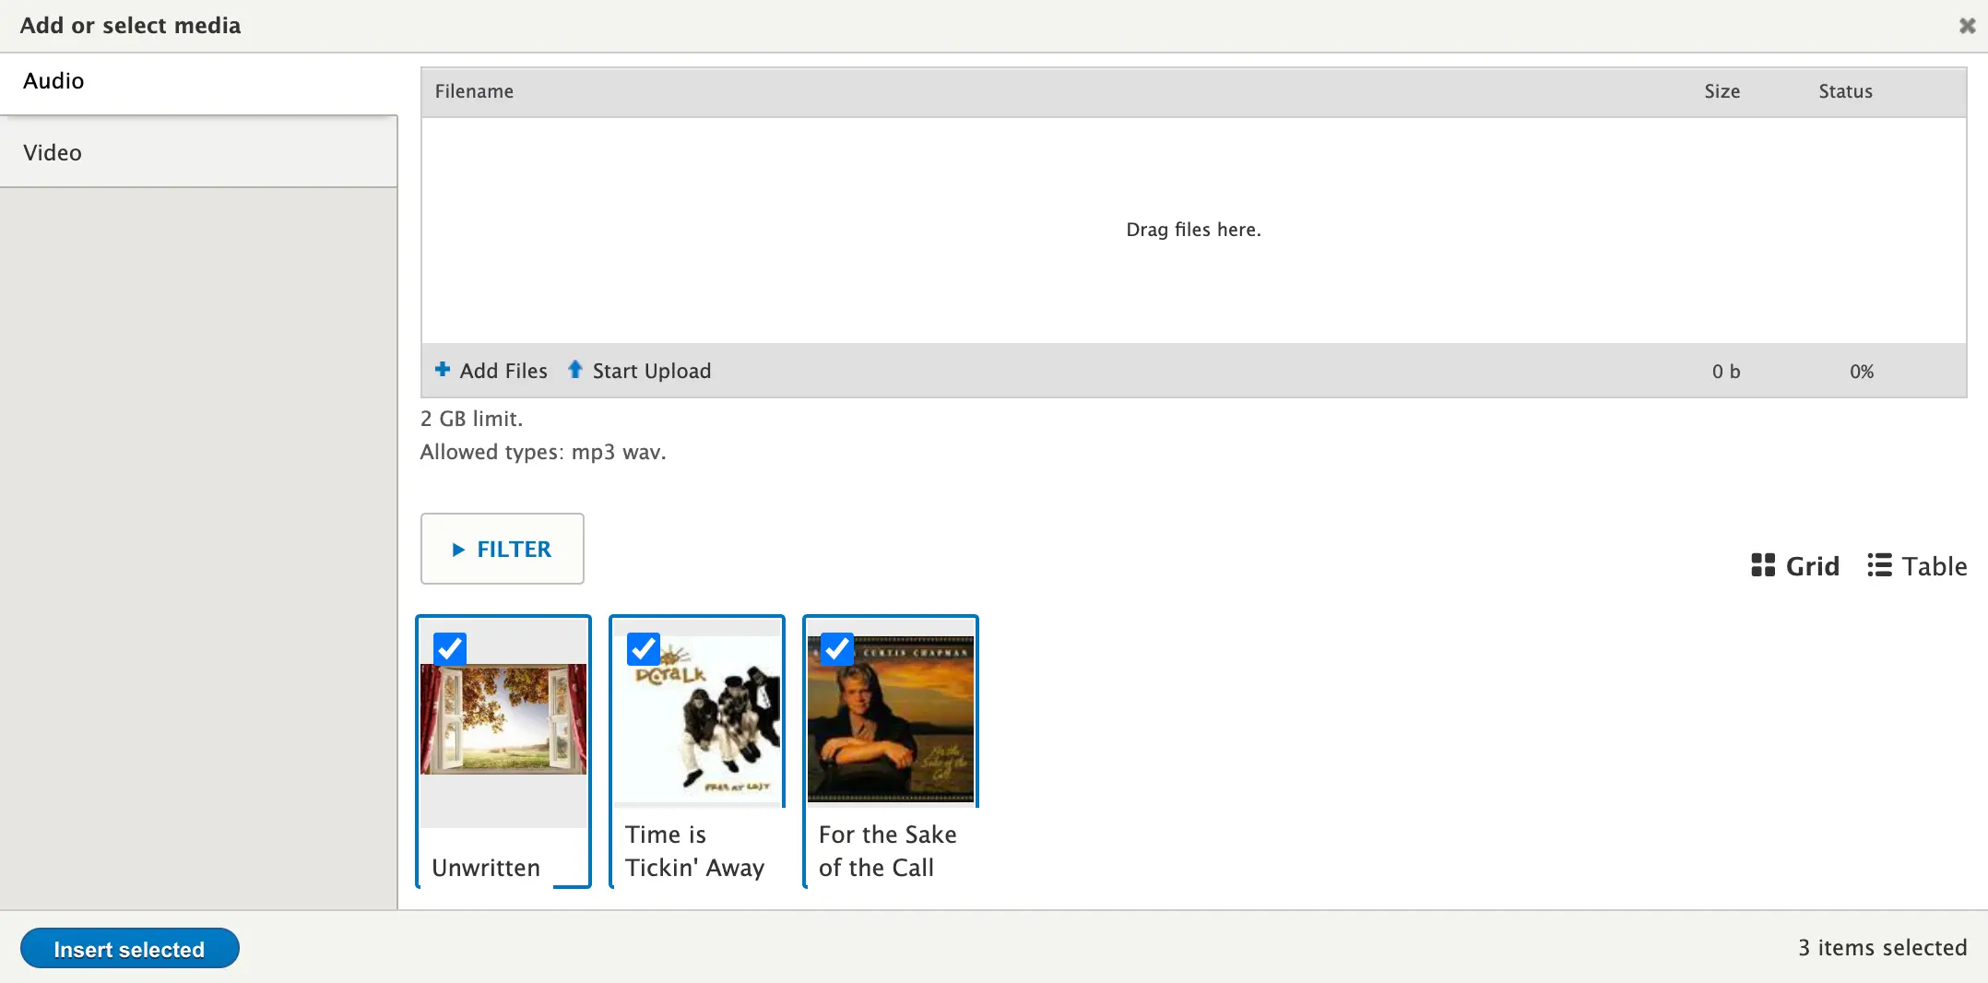Switch to Grid view icon

pyautogui.click(x=1763, y=565)
